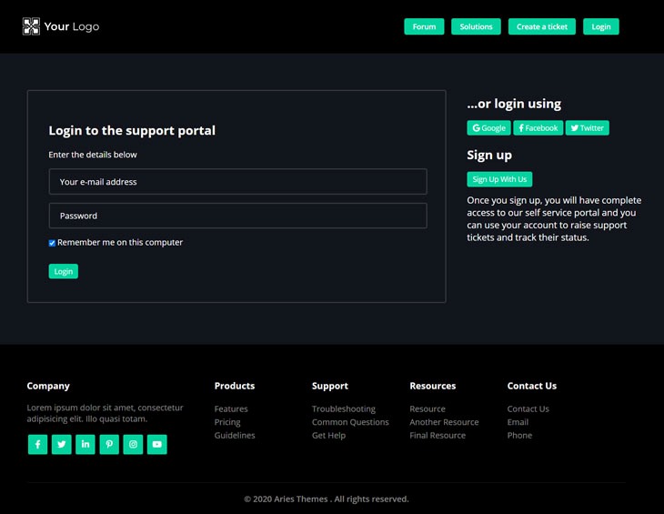
Task: Open the YouTube footer social icon
Action: [157, 444]
